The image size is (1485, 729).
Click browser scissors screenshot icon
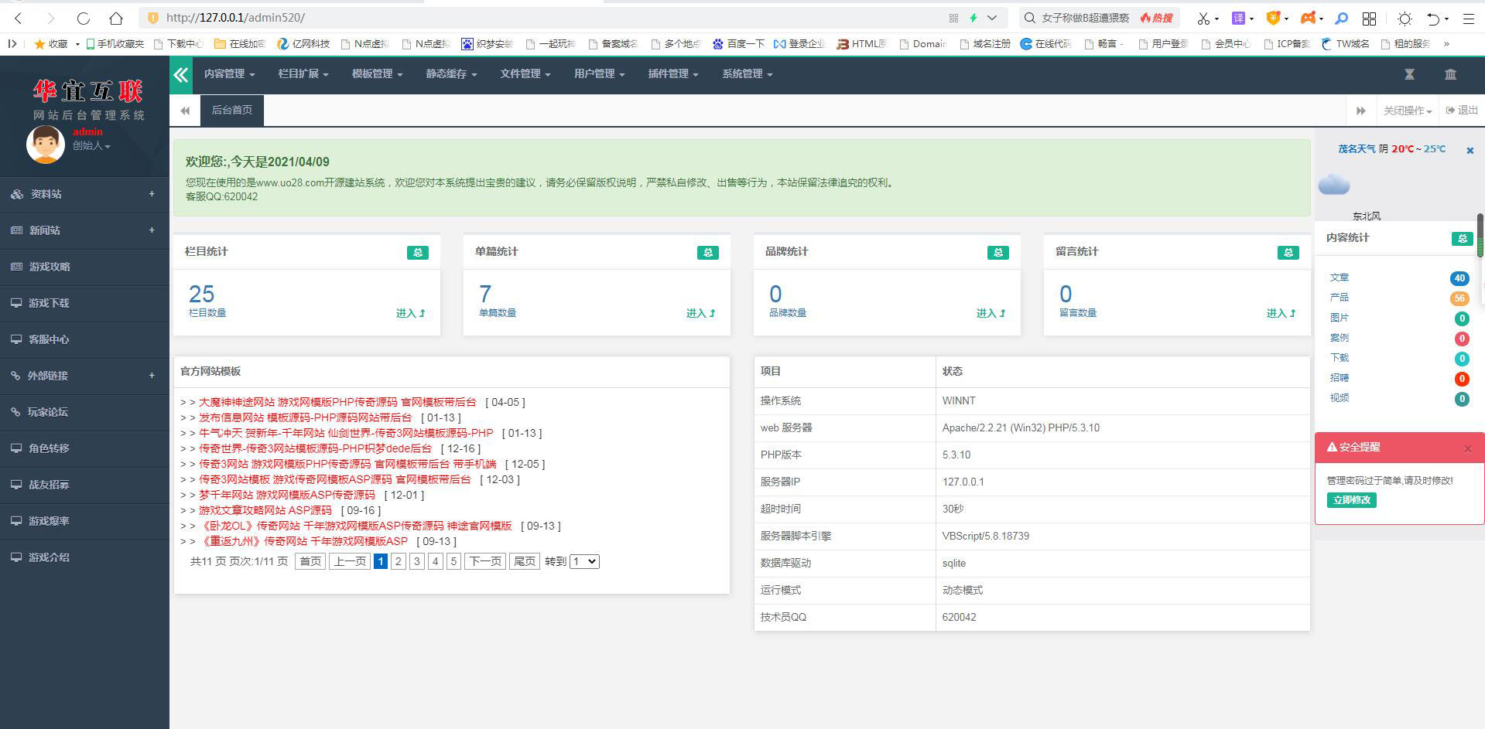click(x=1203, y=19)
